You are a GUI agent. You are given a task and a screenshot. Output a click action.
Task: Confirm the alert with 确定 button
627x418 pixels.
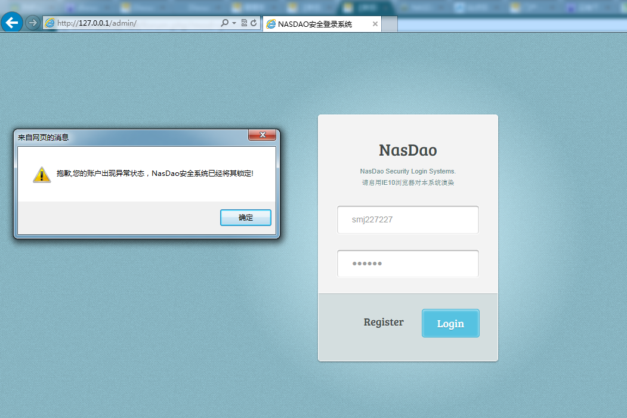pos(246,218)
